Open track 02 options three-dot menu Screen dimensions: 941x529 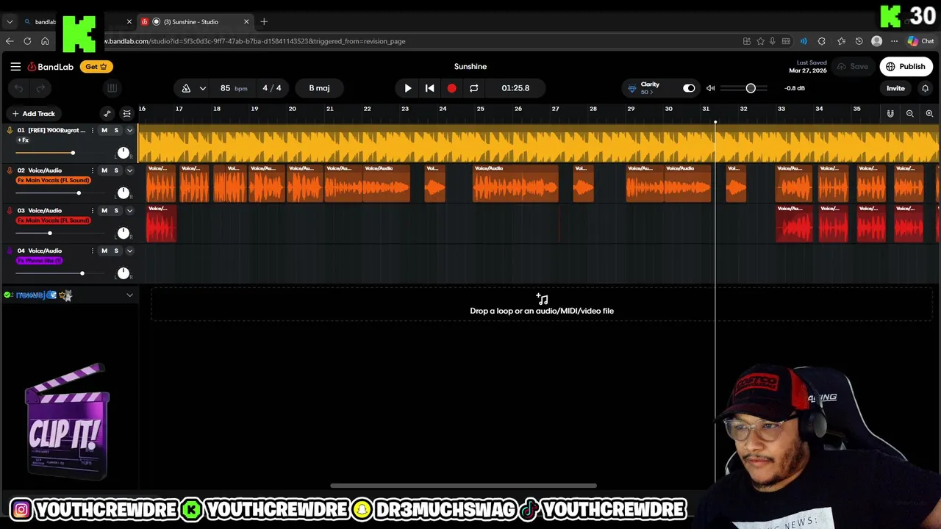tap(93, 170)
